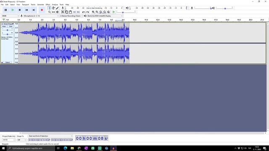The height and width of the screenshot is (151, 269).
Task: Fit the whole project to width
Action: pyautogui.click(x=105, y=12)
